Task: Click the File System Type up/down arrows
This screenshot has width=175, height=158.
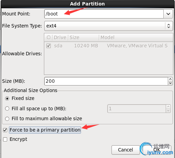Action: (168, 26)
